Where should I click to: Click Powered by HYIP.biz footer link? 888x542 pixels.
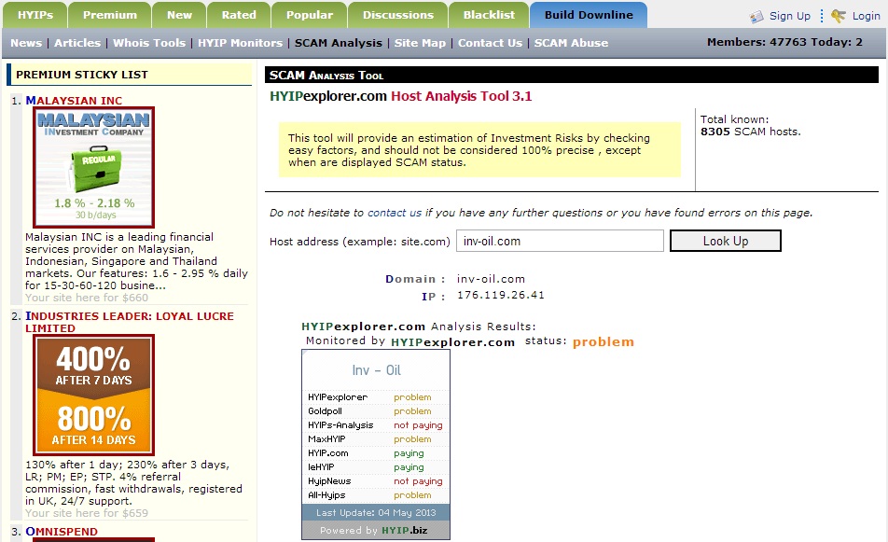pos(375,530)
